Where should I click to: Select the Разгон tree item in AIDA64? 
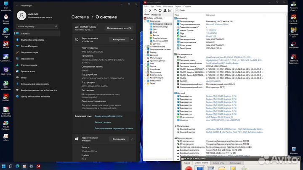point(156,35)
